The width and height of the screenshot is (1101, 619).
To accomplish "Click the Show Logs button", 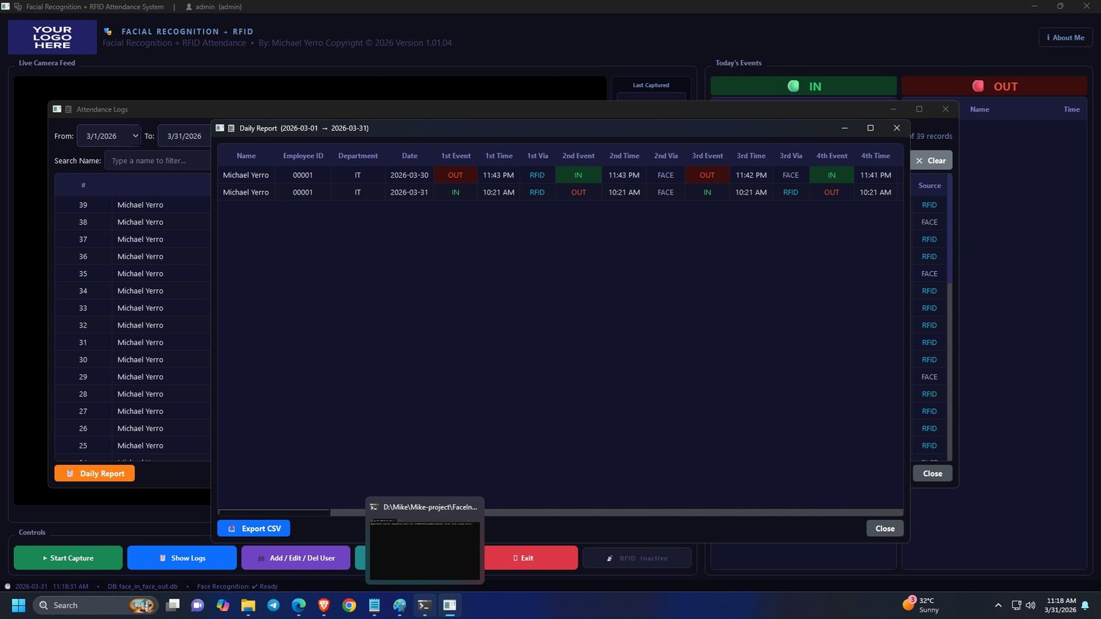I will pyautogui.click(x=182, y=558).
